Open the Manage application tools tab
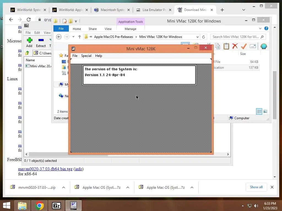This screenshot has height=211, width=282. tap(130, 29)
